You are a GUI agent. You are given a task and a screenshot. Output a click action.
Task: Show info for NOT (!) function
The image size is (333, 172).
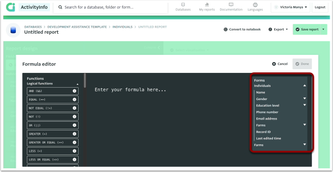pyautogui.click(x=74, y=117)
